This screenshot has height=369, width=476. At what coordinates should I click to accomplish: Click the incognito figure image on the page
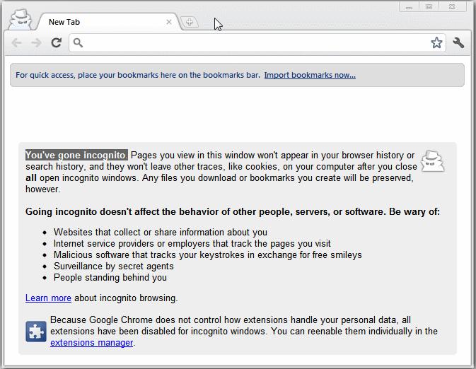[x=433, y=161]
